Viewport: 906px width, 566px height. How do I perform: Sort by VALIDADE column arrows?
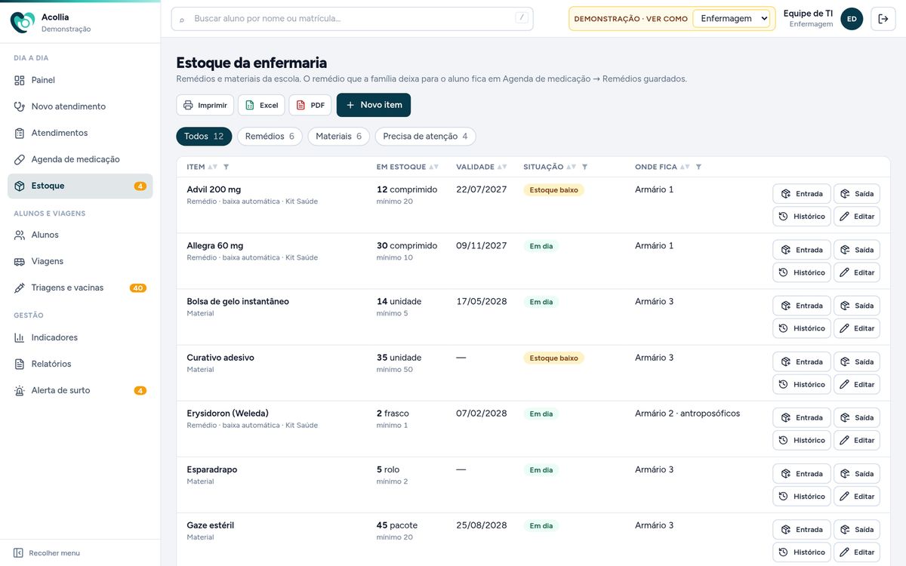click(502, 167)
